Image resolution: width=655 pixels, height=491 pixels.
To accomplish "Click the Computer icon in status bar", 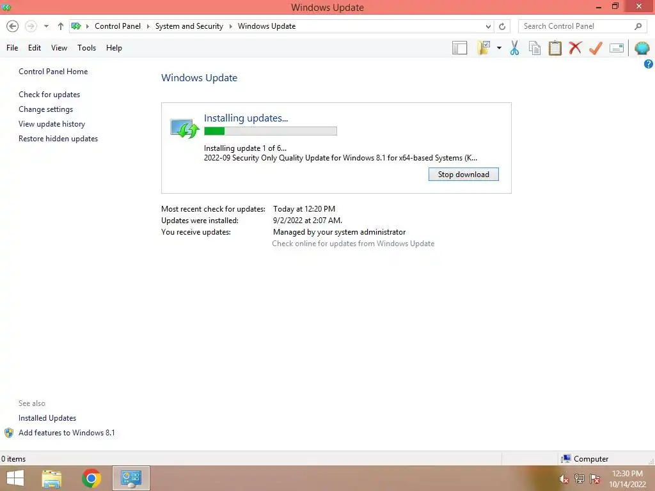I will tap(566, 459).
